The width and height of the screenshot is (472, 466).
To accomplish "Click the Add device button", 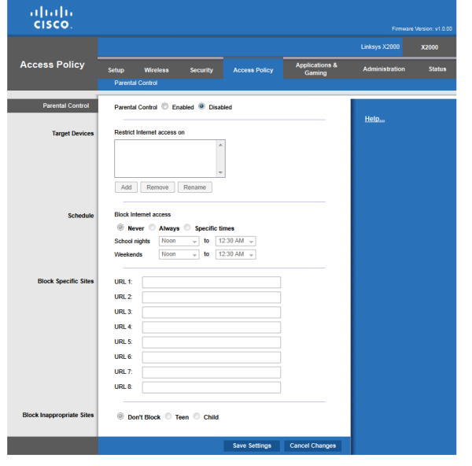I will [126, 187].
